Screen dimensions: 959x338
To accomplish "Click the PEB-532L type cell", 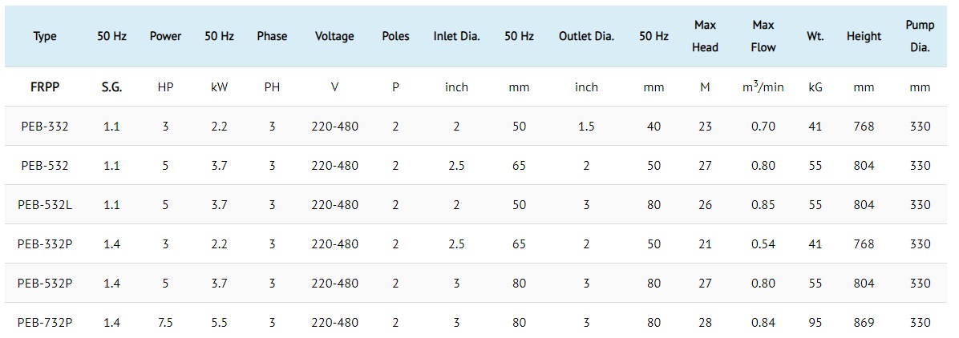I will pos(45,205).
